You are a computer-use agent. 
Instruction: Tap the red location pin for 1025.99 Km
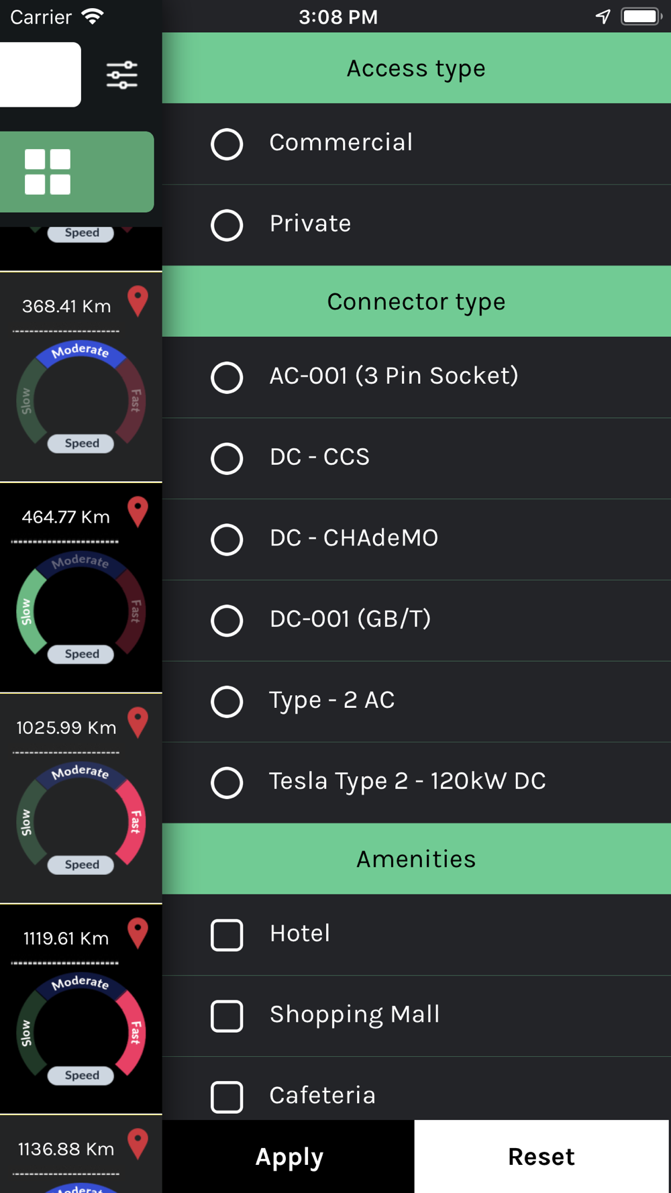[x=138, y=723]
